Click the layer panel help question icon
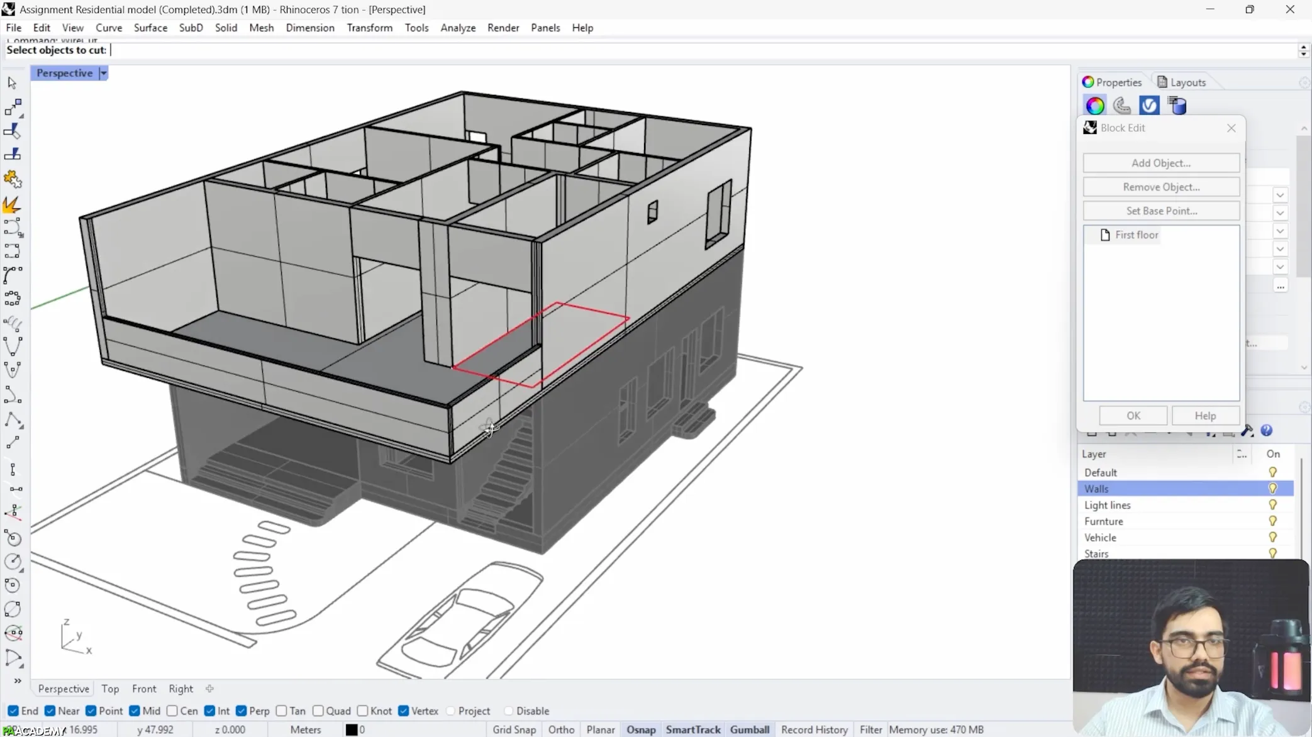The image size is (1312, 737). coord(1267,431)
